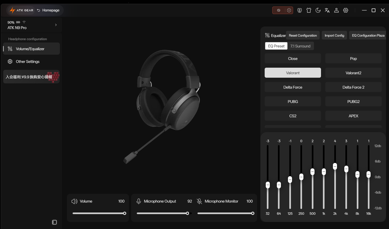The width and height of the screenshot is (389, 229).
Task: Select the Pop EQ preset
Action: pyautogui.click(x=354, y=58)
